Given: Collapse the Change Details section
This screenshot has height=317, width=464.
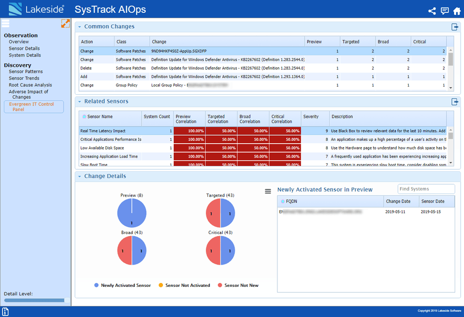Looking at the screenshot, I should (79, 176).
